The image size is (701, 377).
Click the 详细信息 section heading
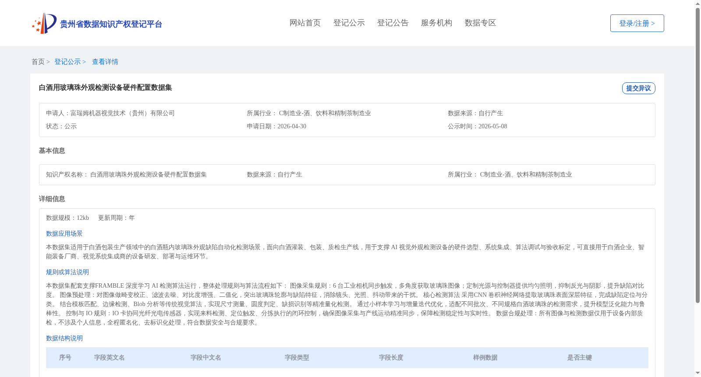[x=52, y=199]
